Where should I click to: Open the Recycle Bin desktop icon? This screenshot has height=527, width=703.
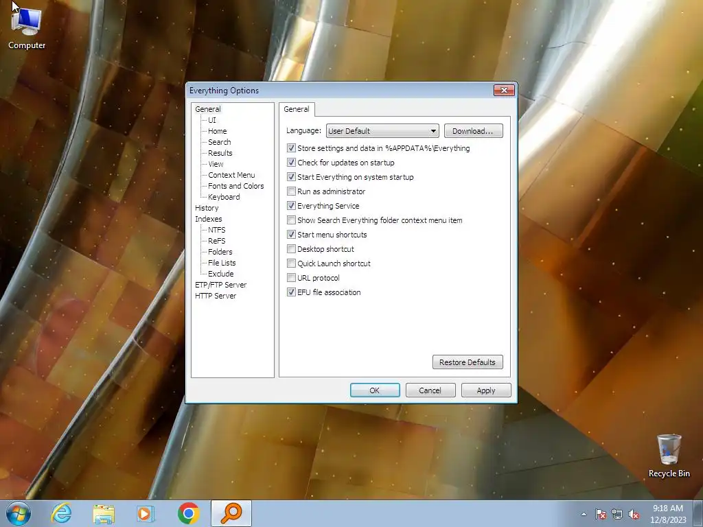[x=669, y=456]
